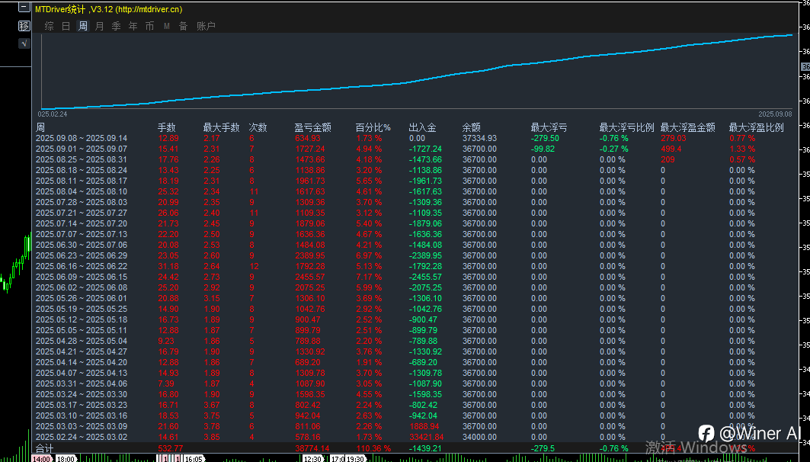Image resolution: width=810 pixels, height=462 pixels.
Task: Click total profit 38774.14
Action: pyautogui.click(x=312, y=448)
